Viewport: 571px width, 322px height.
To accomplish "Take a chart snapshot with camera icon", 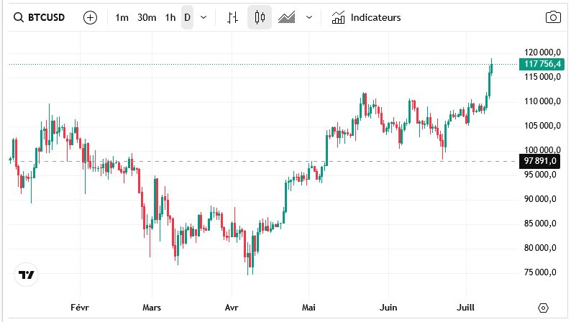I will pyautogui.click(x=552, y=17).
